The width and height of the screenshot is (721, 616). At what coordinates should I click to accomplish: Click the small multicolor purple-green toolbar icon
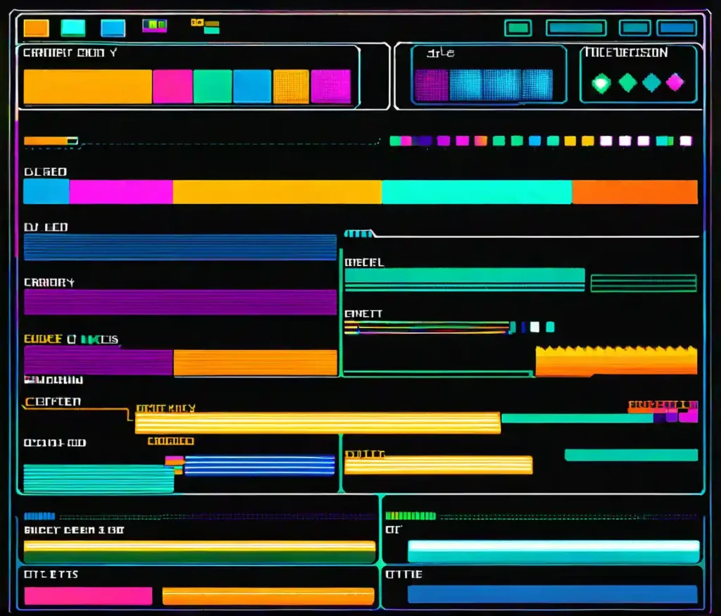pos(154,26)
